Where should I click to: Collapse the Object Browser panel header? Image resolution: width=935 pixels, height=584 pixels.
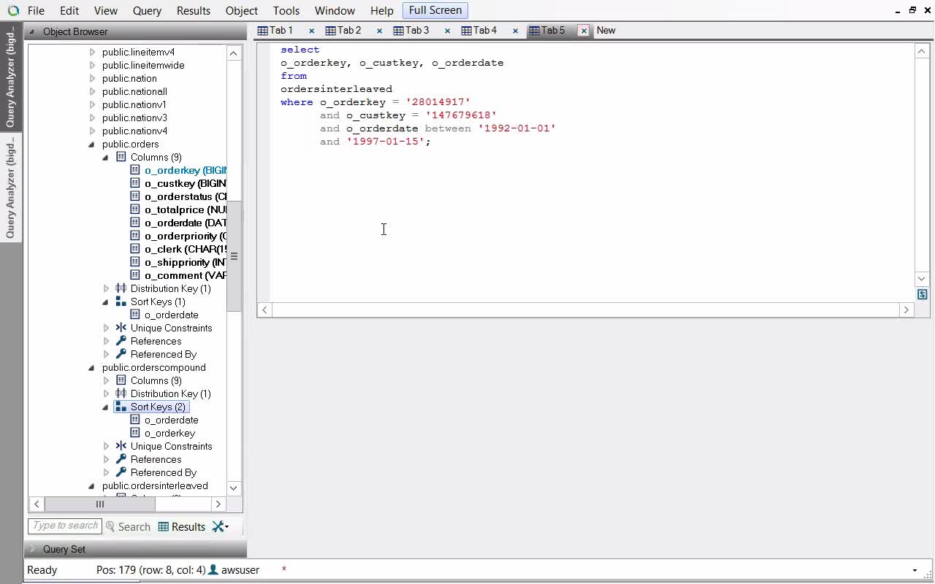tap(32, 31)
